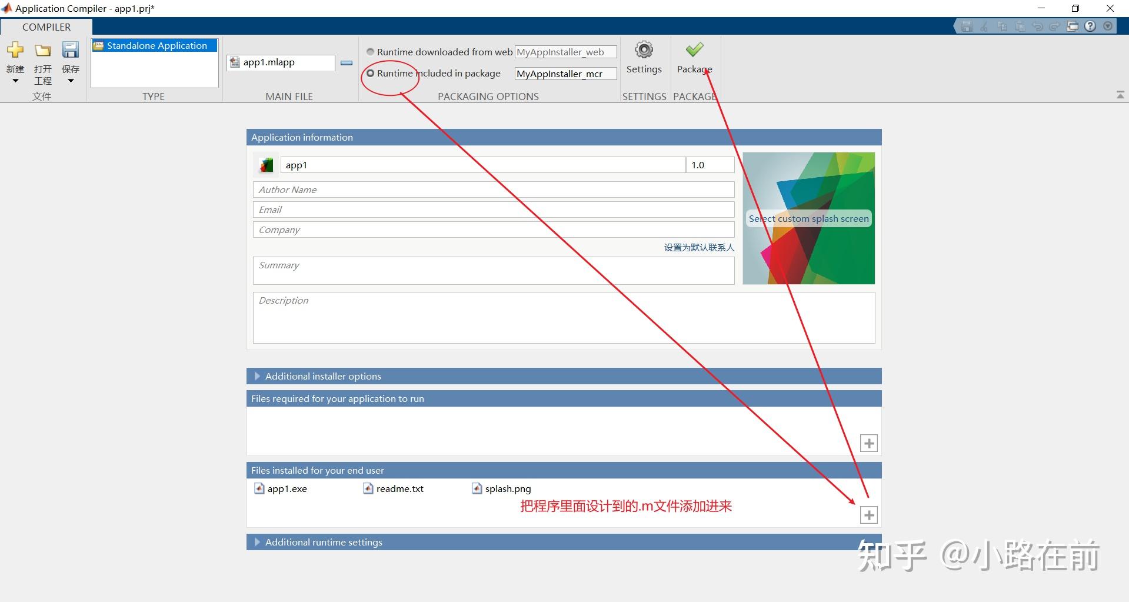
Task: Edit the version field showing 1.0
Action: pos(710,165)
